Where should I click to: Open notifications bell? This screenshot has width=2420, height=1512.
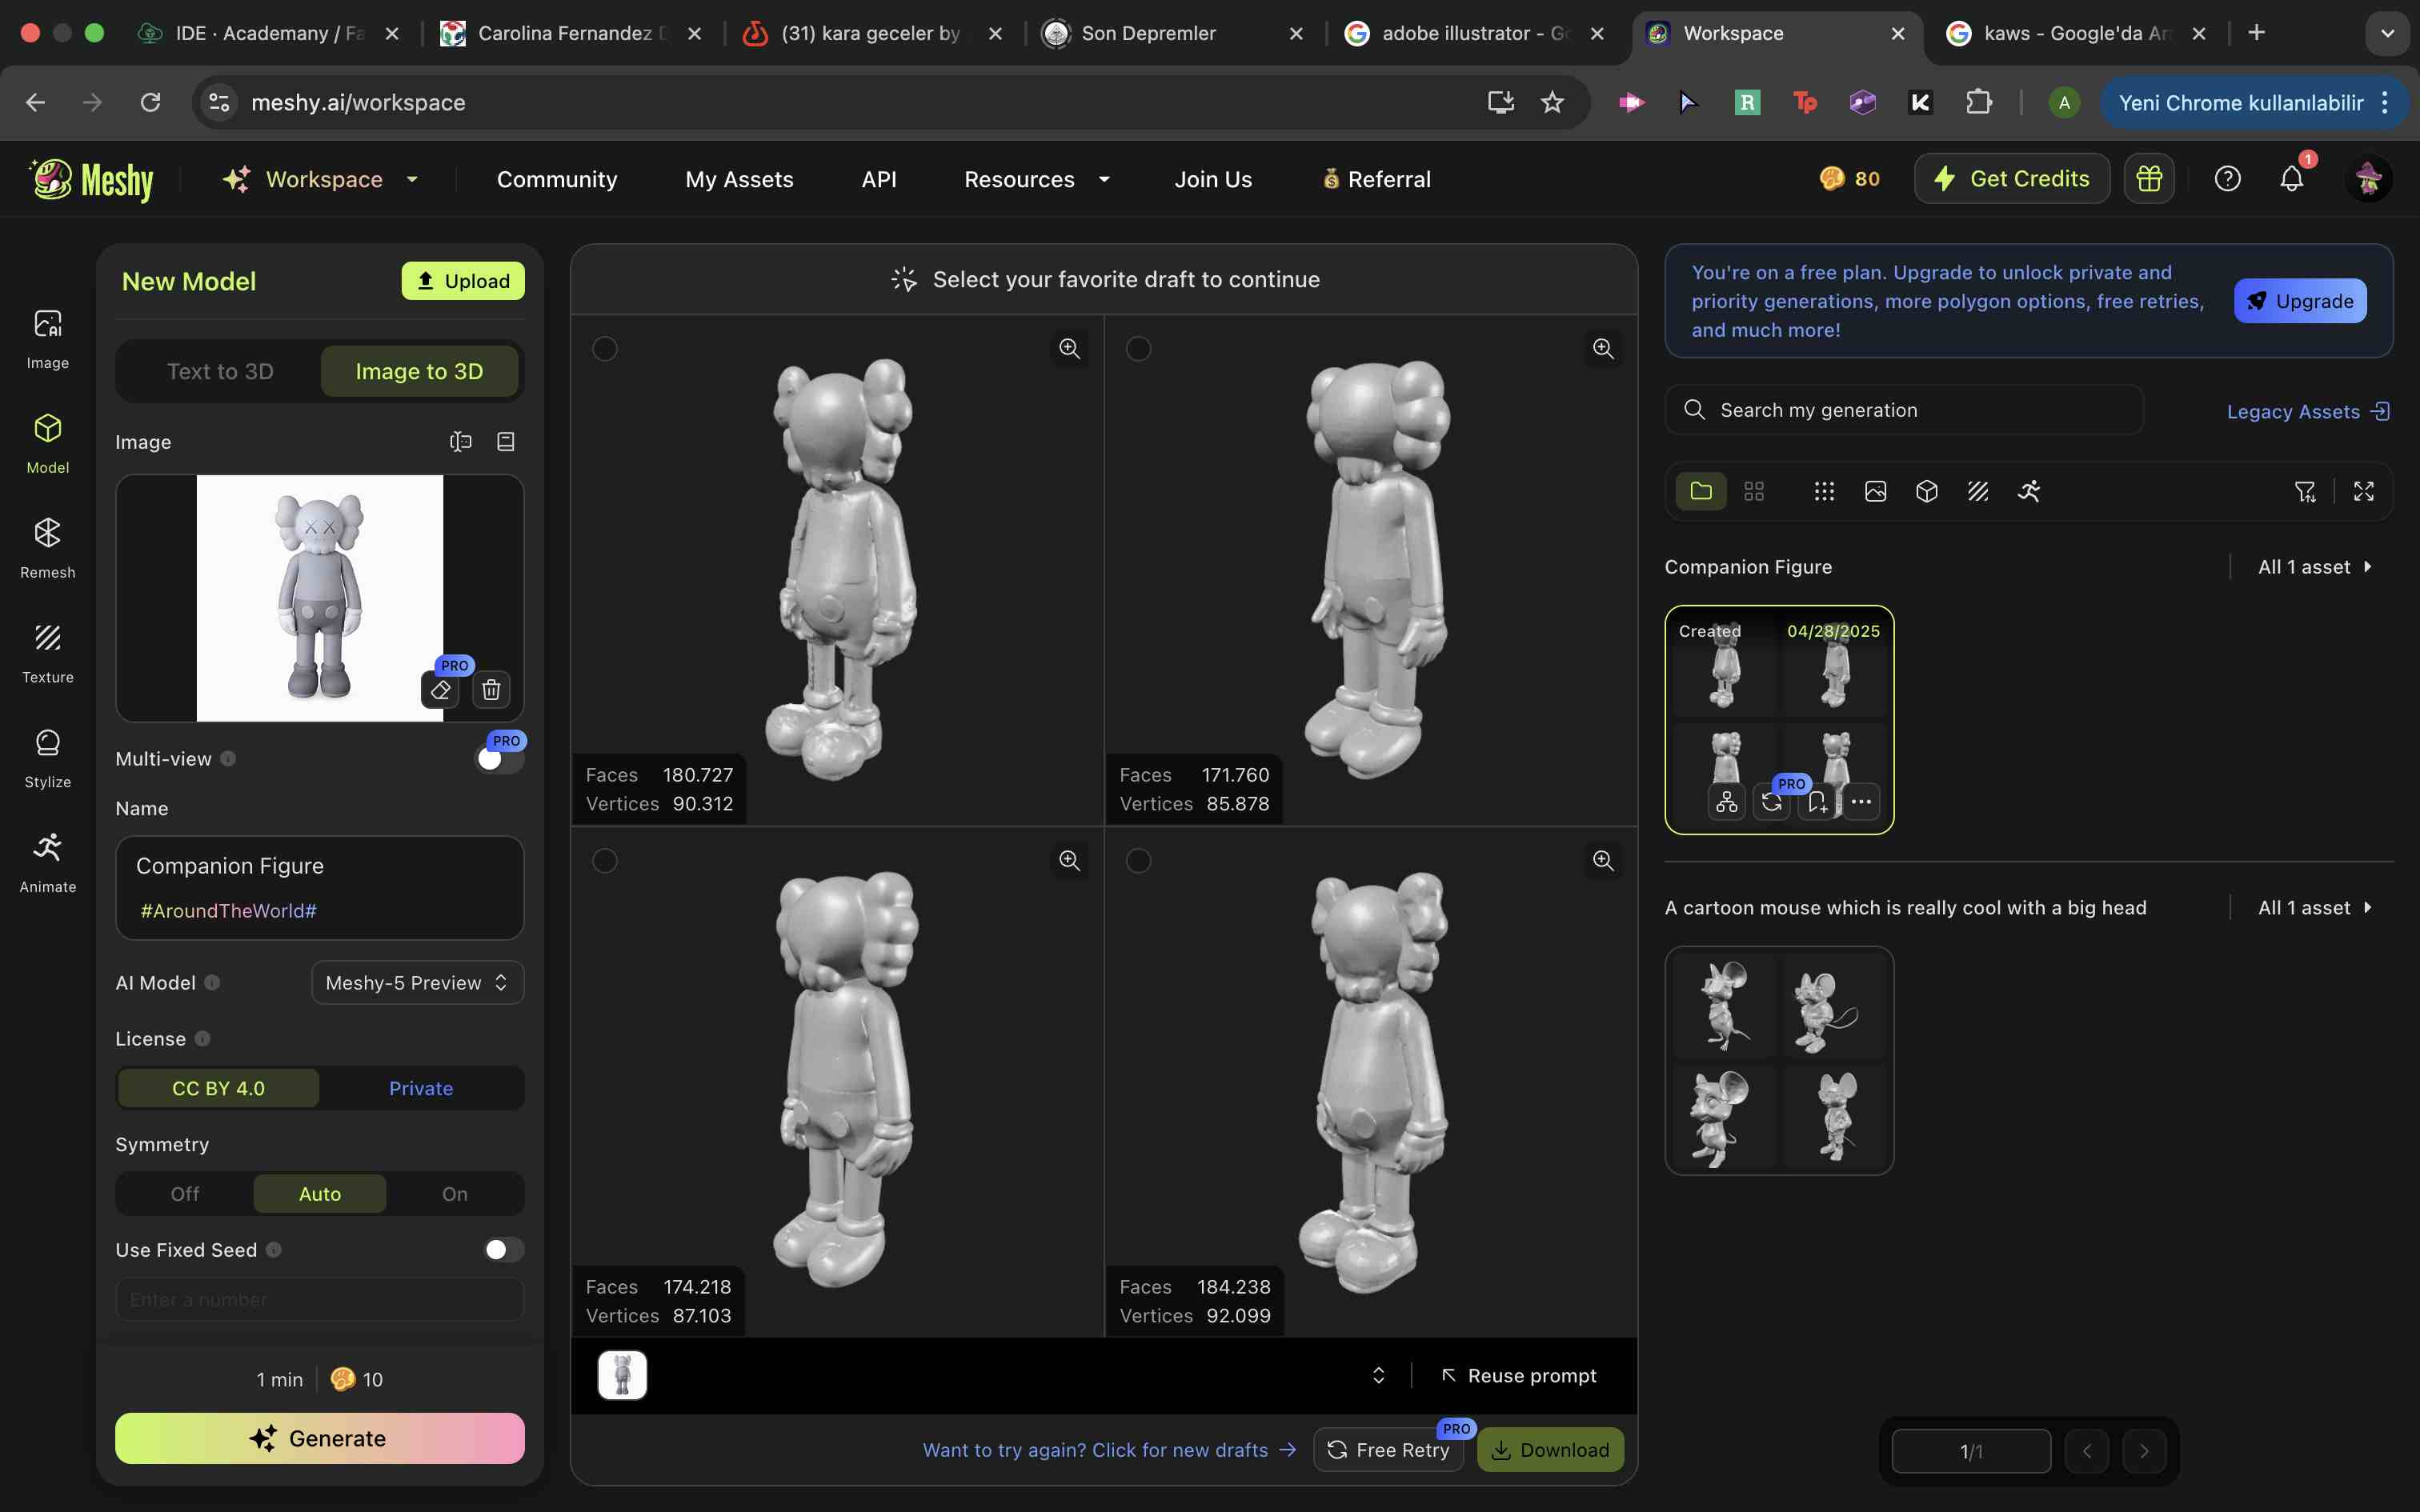2292,179
